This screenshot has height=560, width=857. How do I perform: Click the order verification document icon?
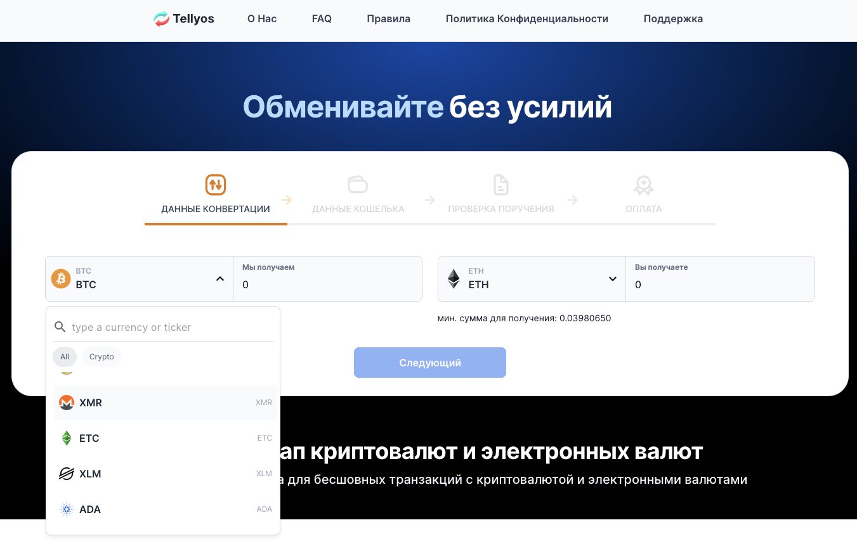(x=501, y=185)
